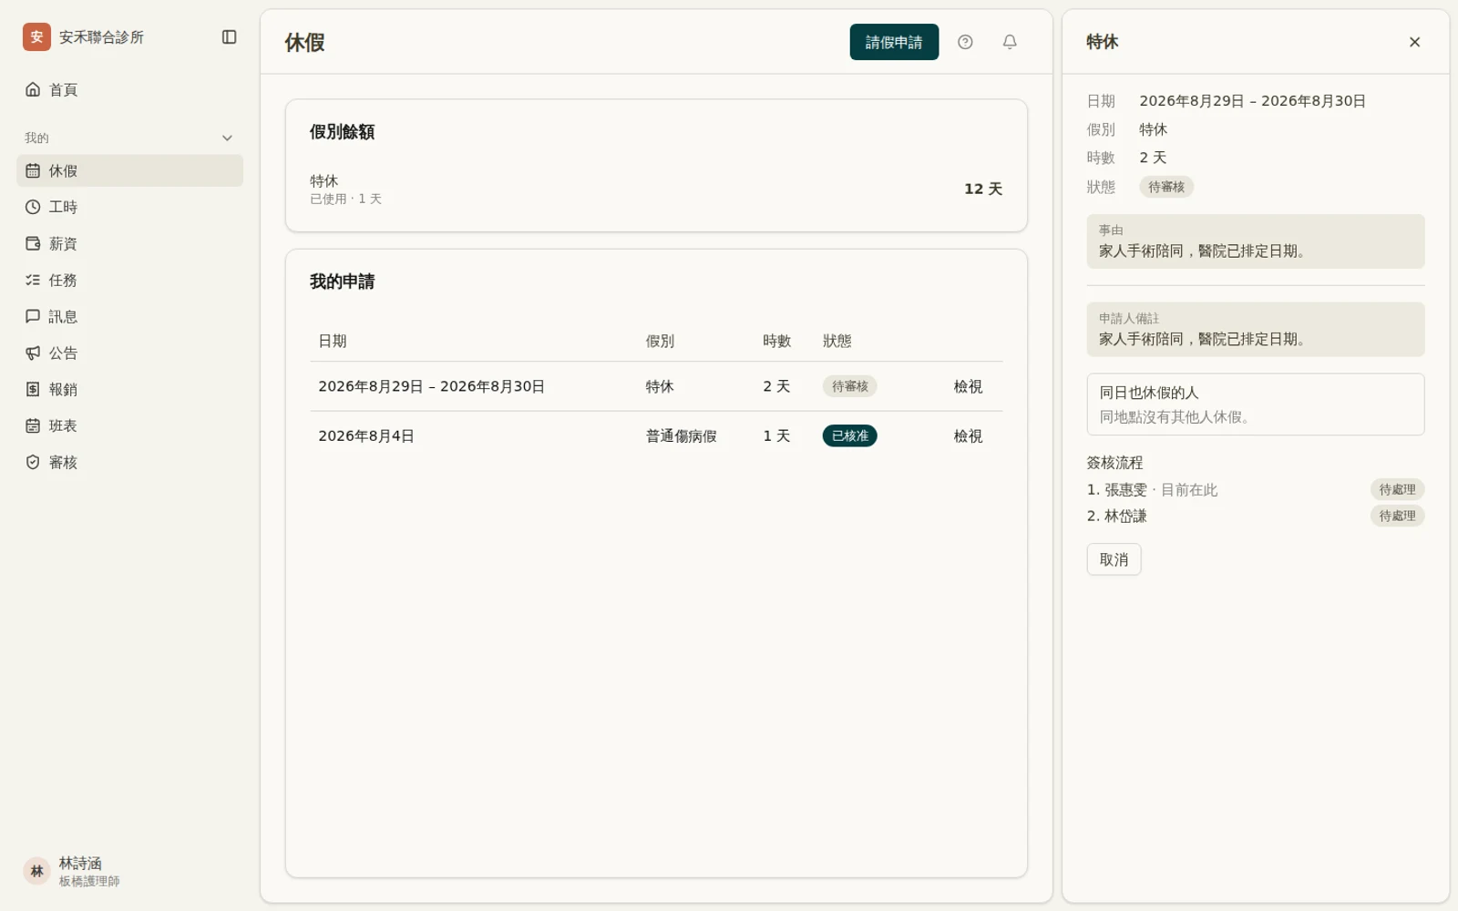Open 薪資 from the sidebar
Screen dimensions: 1458x911
pyautogui.click(x=129, y=243)
